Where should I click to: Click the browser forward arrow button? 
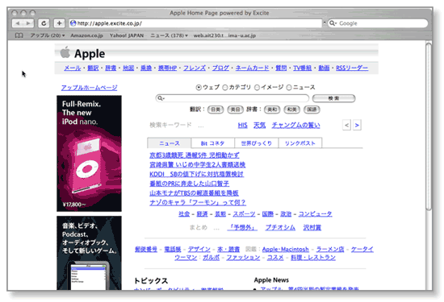click(28, 23)
